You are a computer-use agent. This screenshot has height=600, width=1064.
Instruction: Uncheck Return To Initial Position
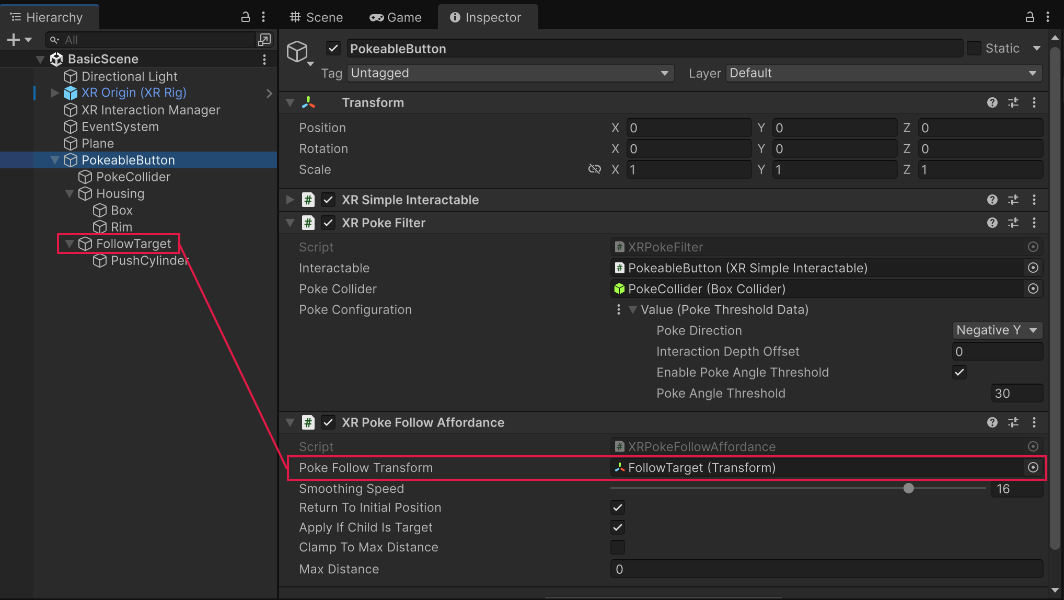pyautogui.click(x=618, y=507)
